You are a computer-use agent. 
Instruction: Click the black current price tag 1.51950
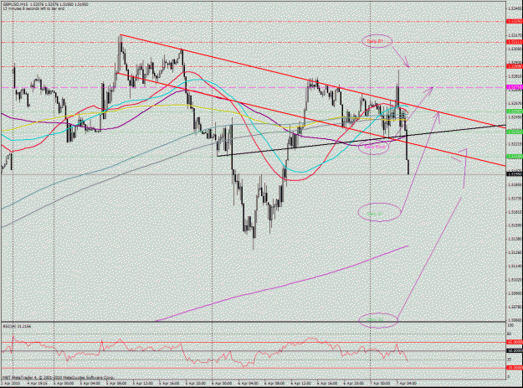tap(515, 174)
